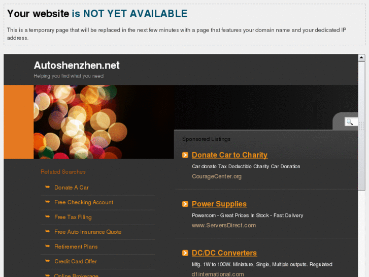Click arrow icon beside Power Supplies
This screenshot has height=277, width=369.
click(x=185, y=204)
